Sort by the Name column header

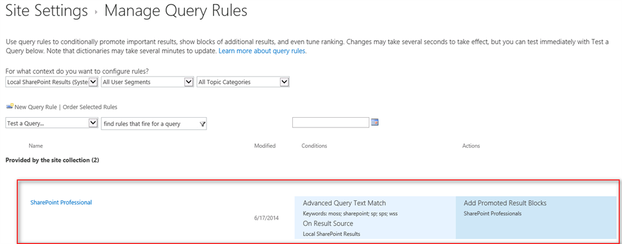coord(36,146)
